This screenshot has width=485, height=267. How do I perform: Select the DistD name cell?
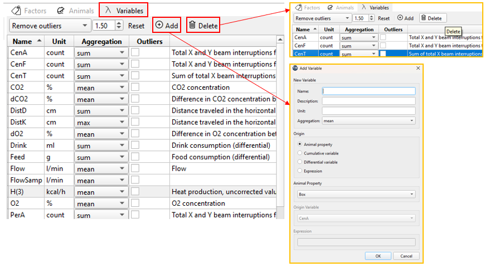[26, 110]
